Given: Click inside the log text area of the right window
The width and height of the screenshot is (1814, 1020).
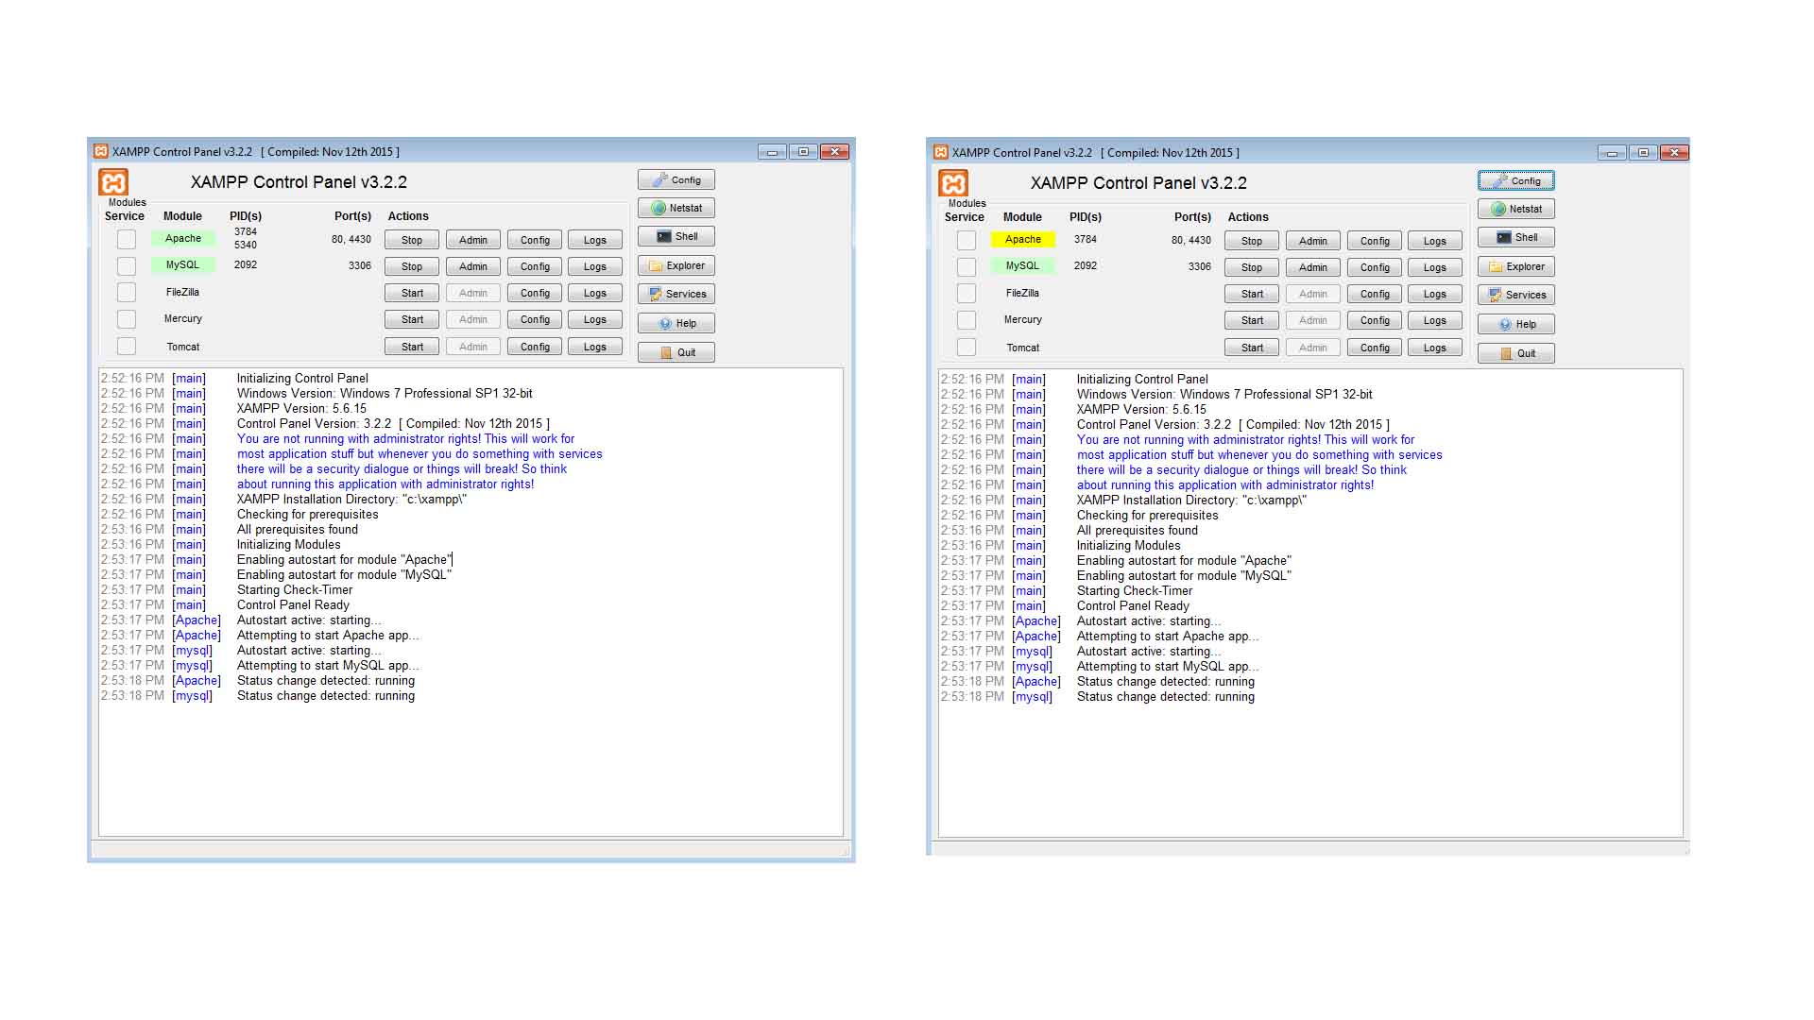Looking at the screenshot, I should click(x=1310, y=603).
